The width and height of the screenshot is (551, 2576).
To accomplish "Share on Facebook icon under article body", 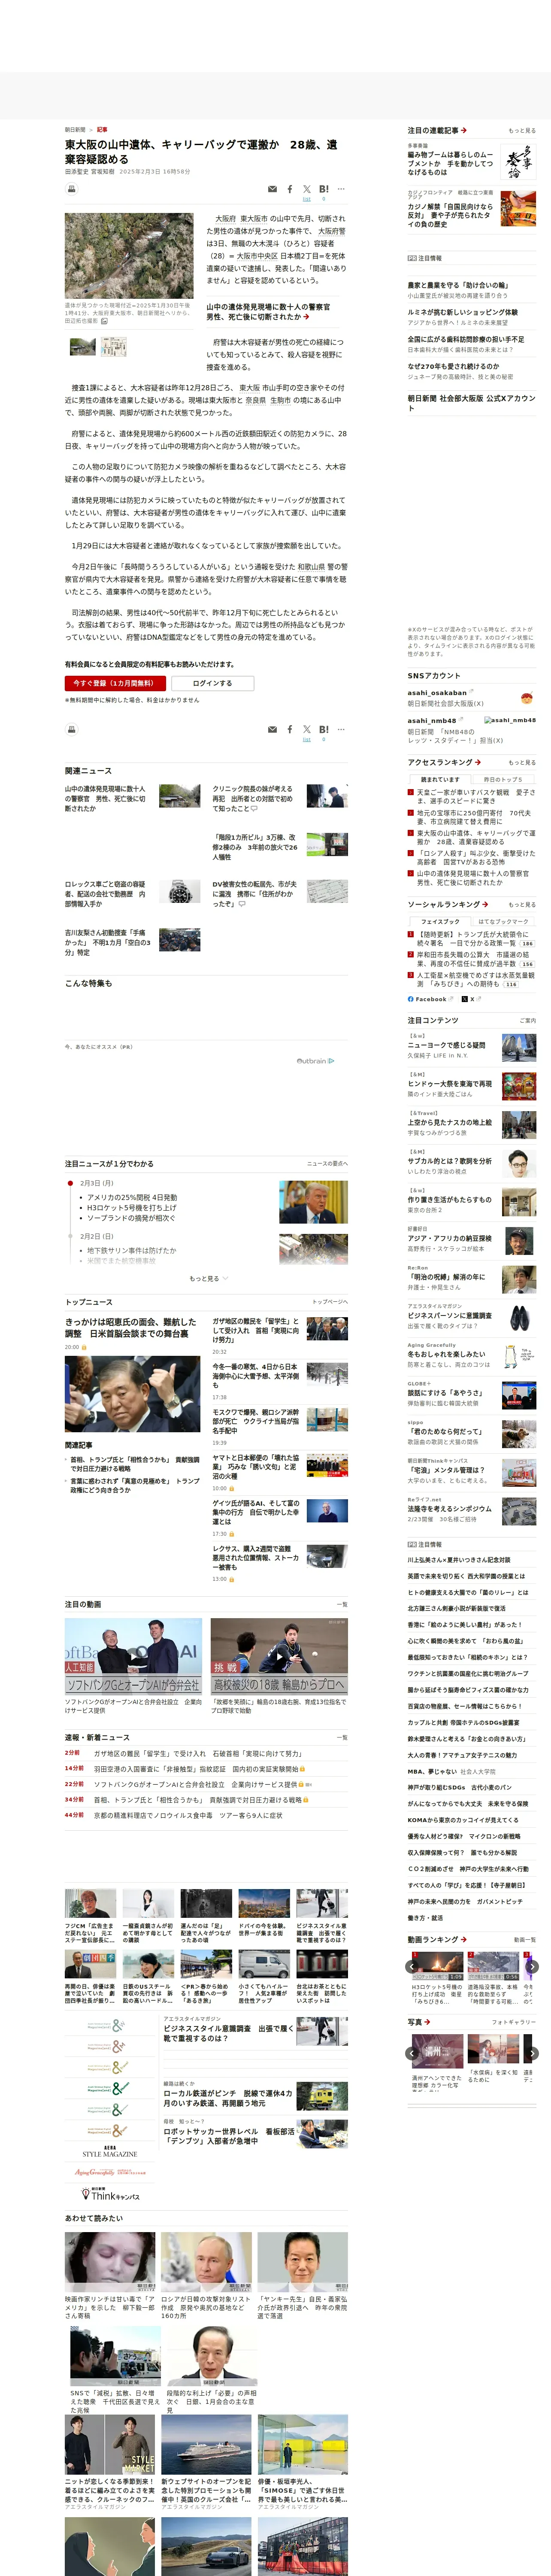I will [x=290, y=729].
